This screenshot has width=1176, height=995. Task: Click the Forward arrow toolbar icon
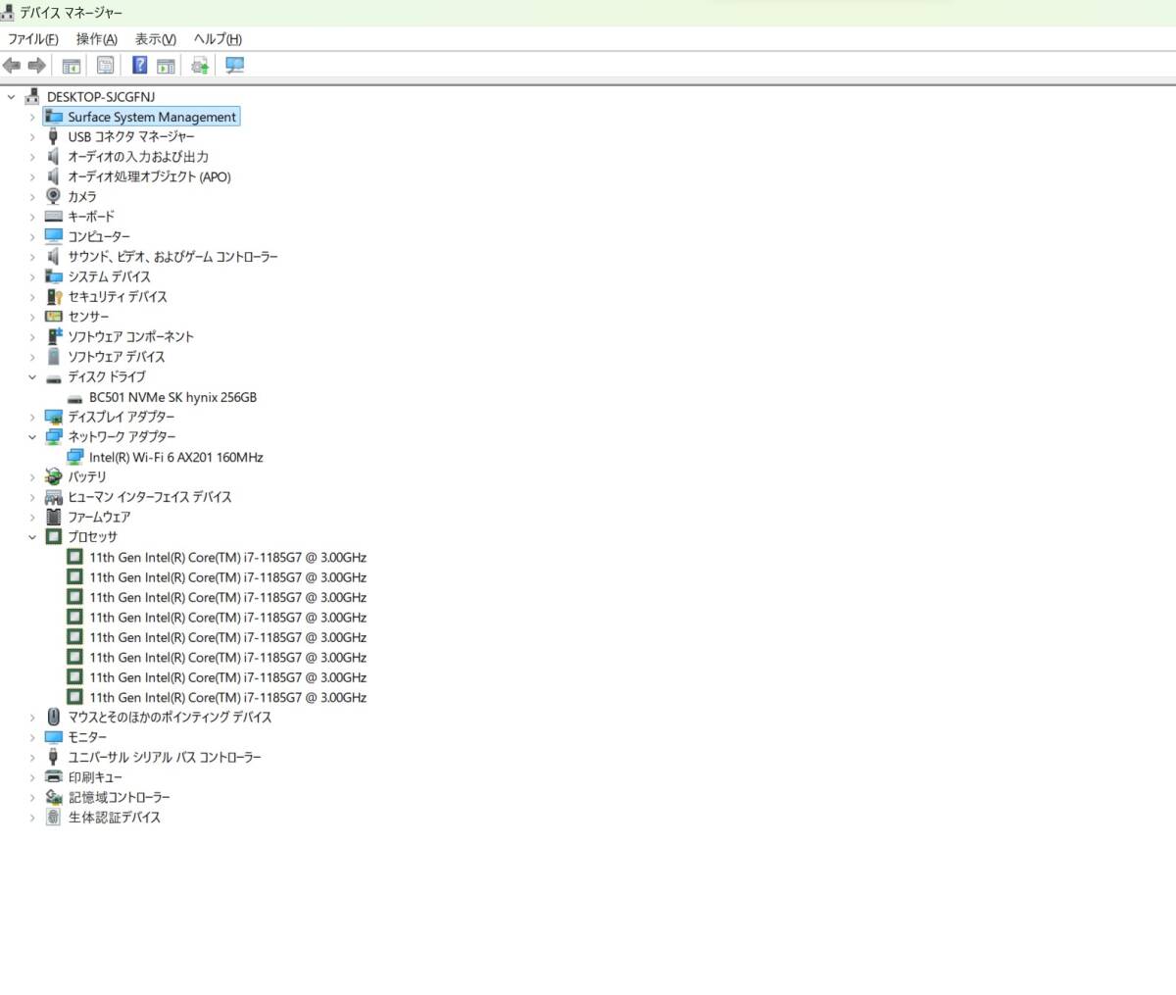[37, 66]
